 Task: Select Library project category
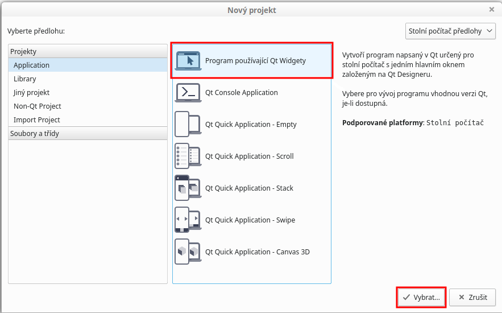tap(25, 79)
